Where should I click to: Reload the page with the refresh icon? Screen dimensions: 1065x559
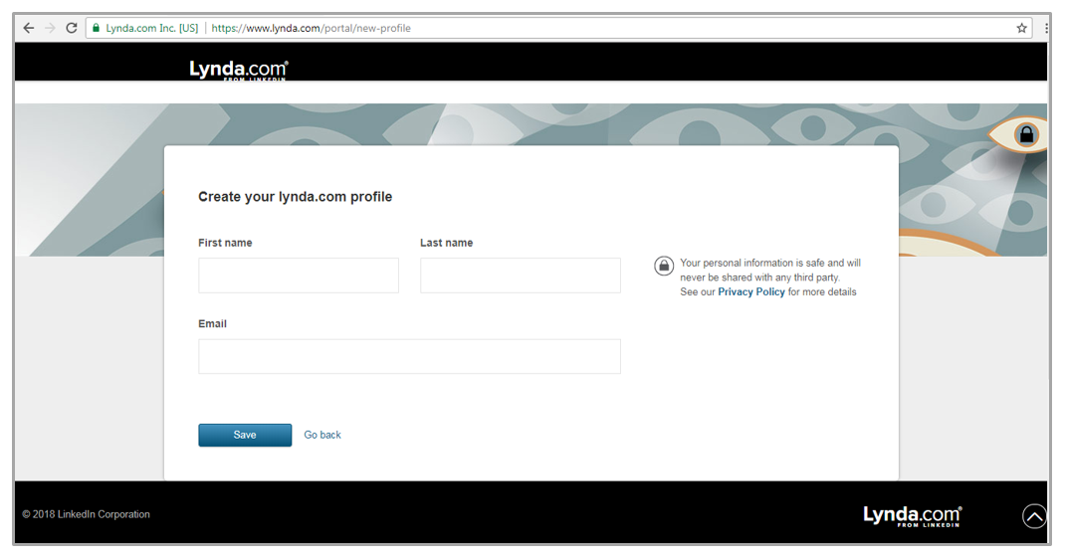72,28
